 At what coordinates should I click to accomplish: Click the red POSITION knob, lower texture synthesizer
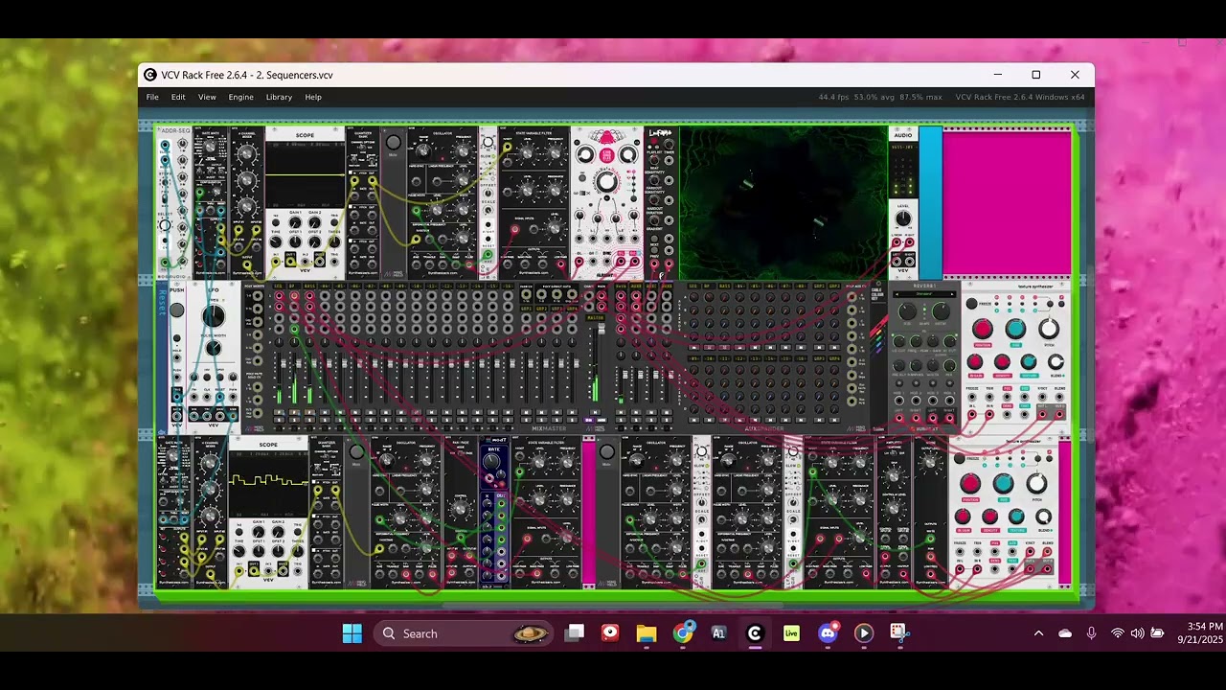click(970, 484)
